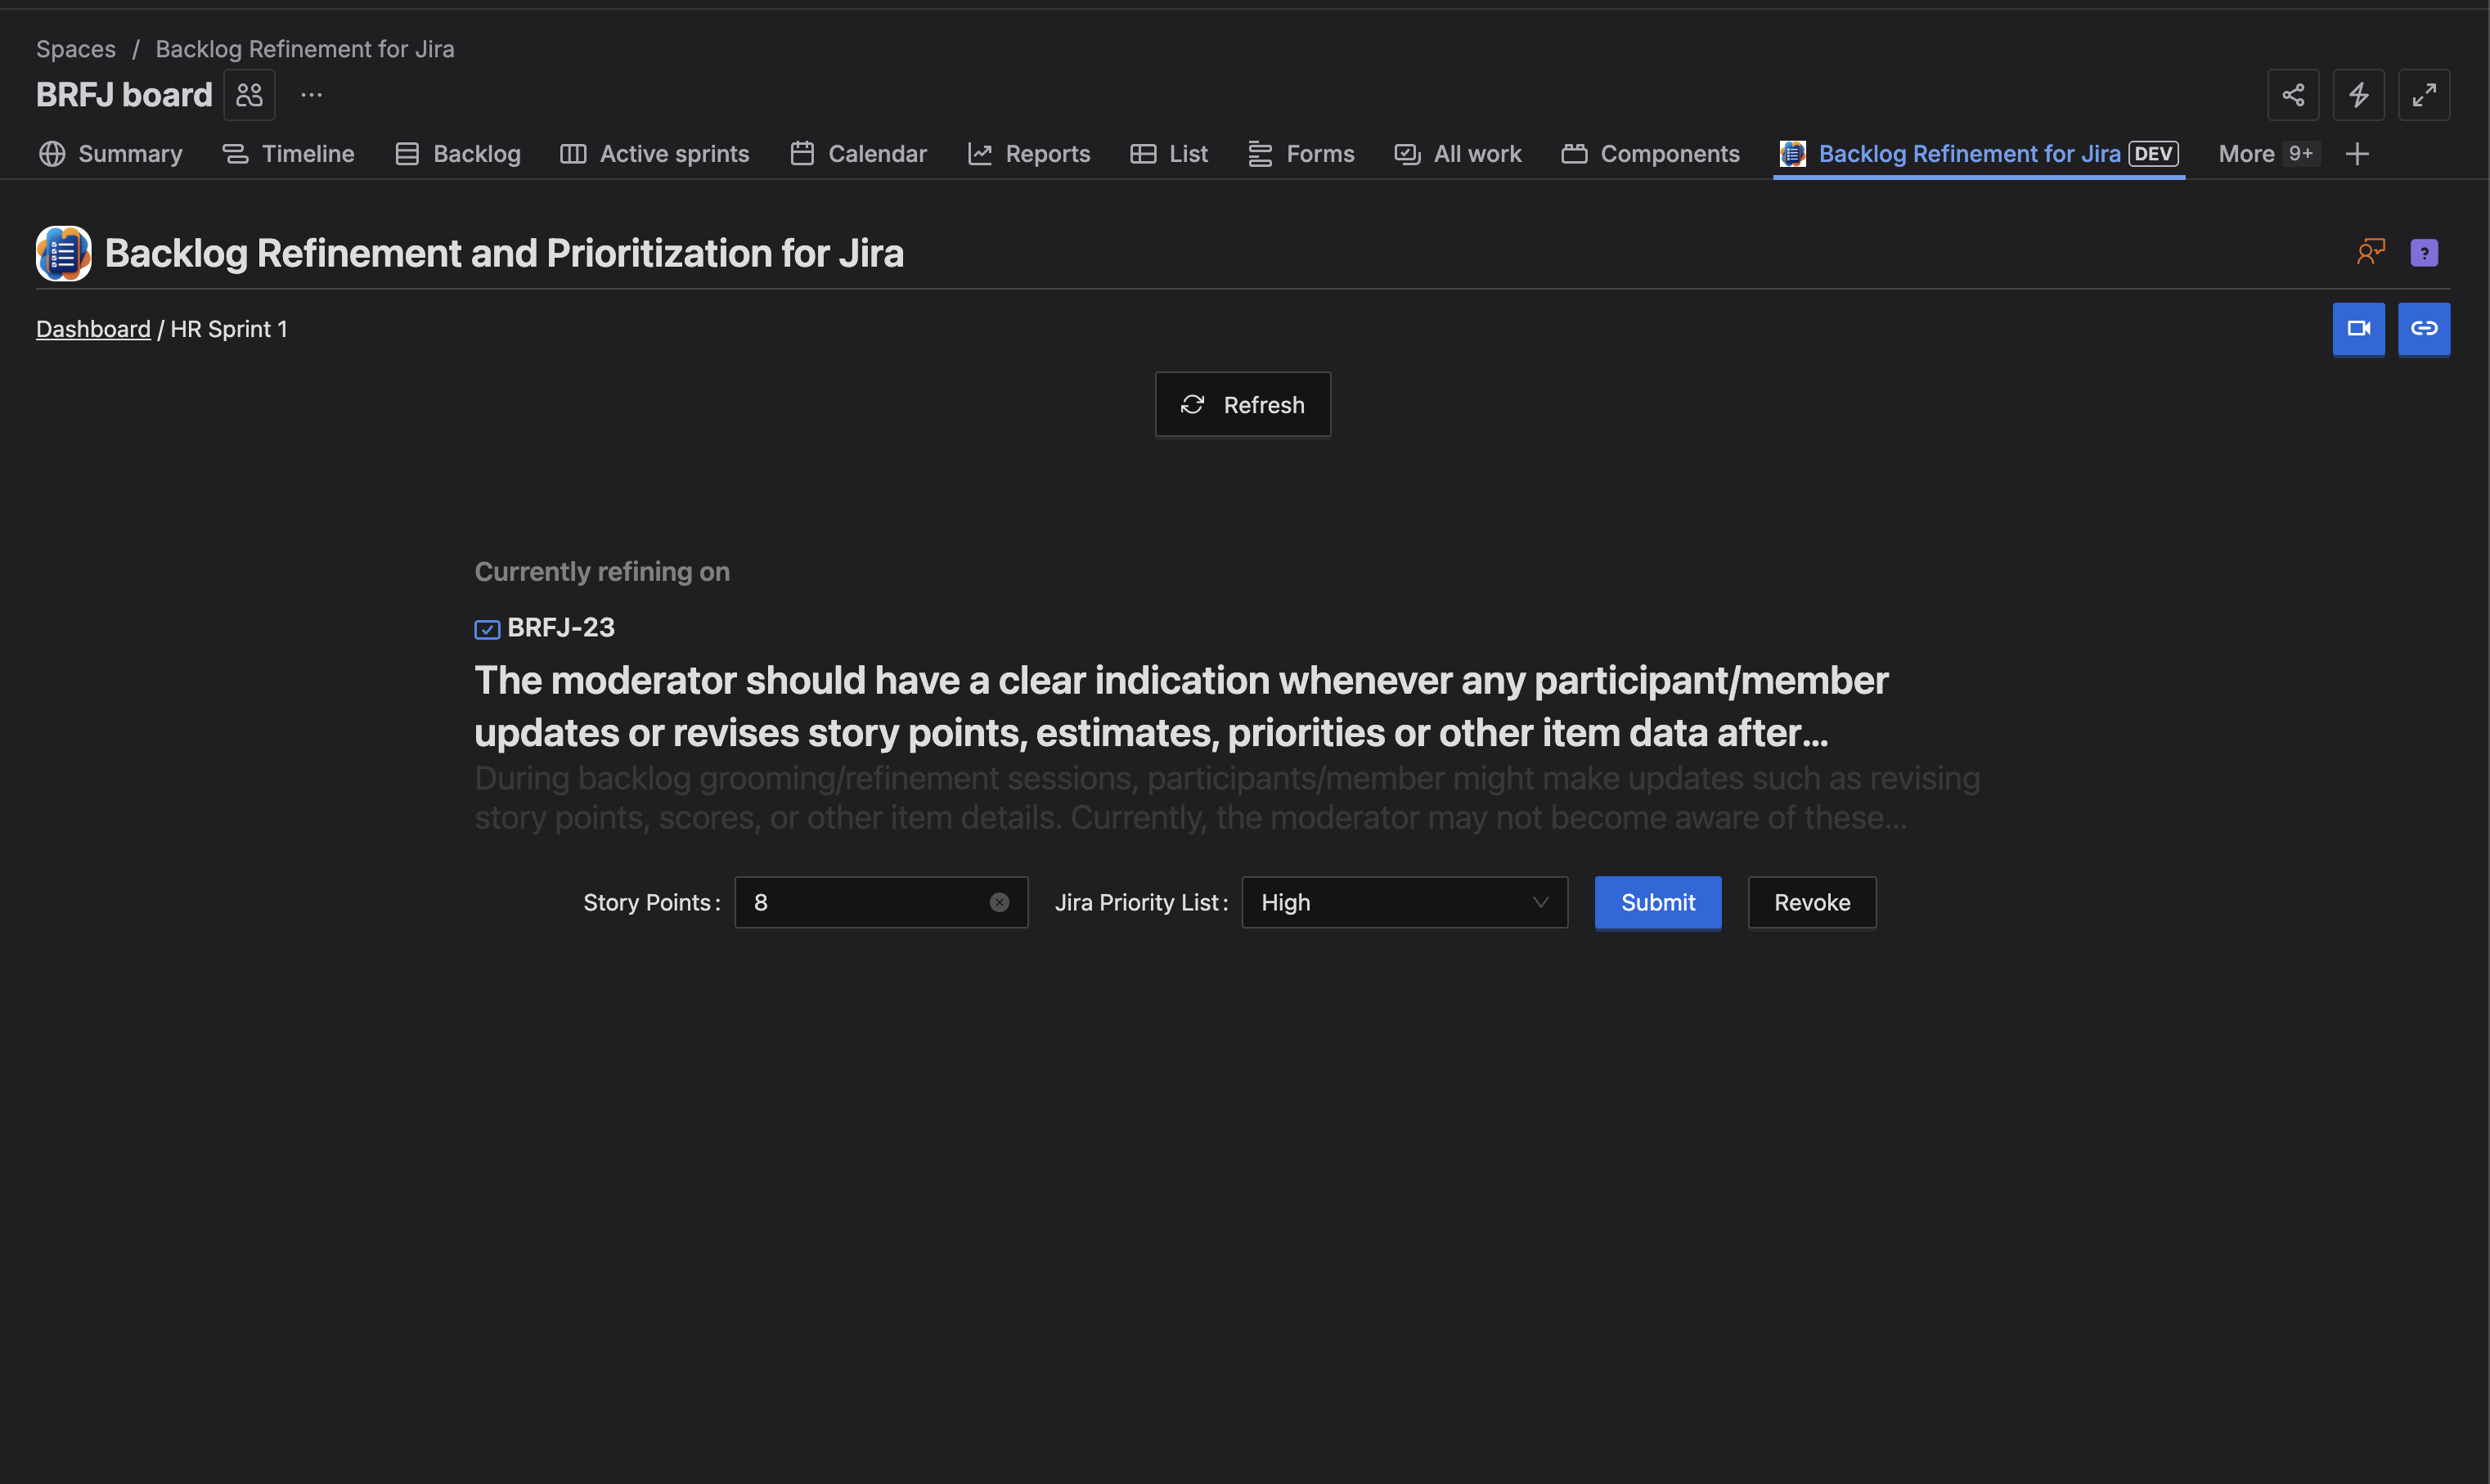
Task: Submit the story point estimate
Action: pos(1656,902)
